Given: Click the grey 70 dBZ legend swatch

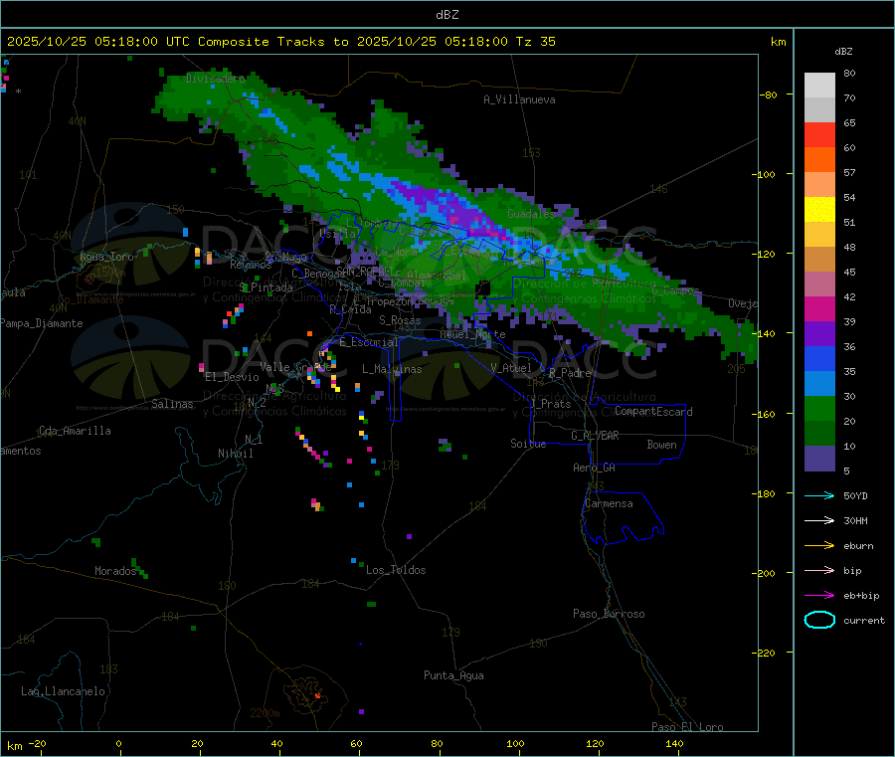Looking at the screenshot, I should pos(819,110).
